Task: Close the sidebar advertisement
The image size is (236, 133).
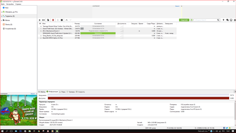Action: (x=37, y=94)
